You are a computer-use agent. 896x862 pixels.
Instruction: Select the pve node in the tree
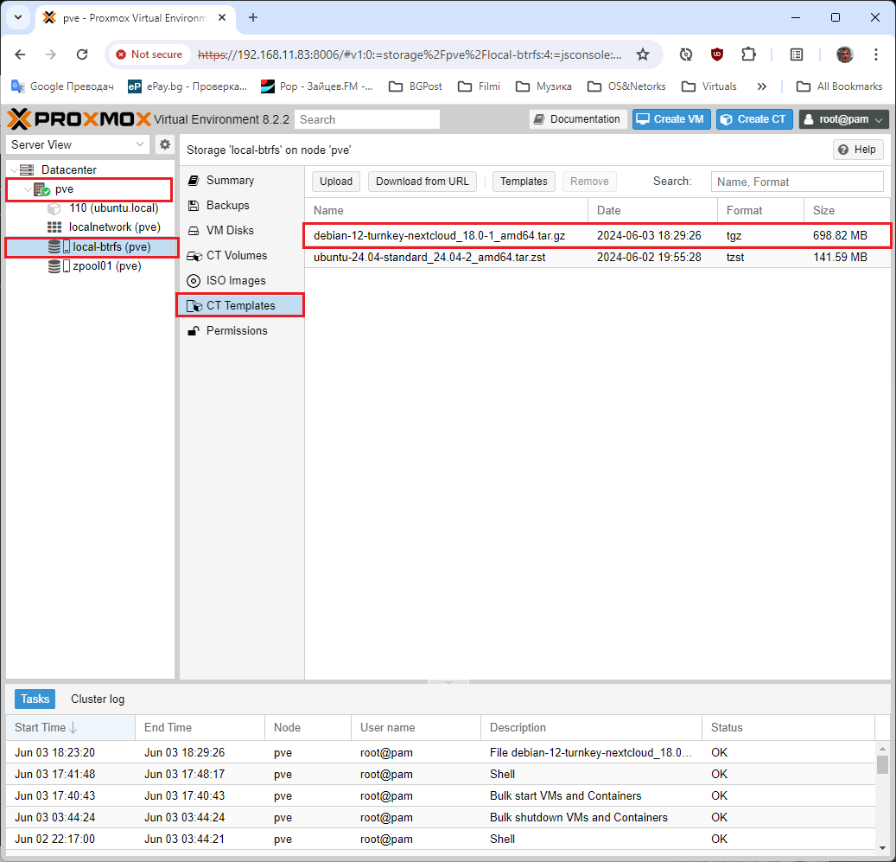(x=64, y=189)
